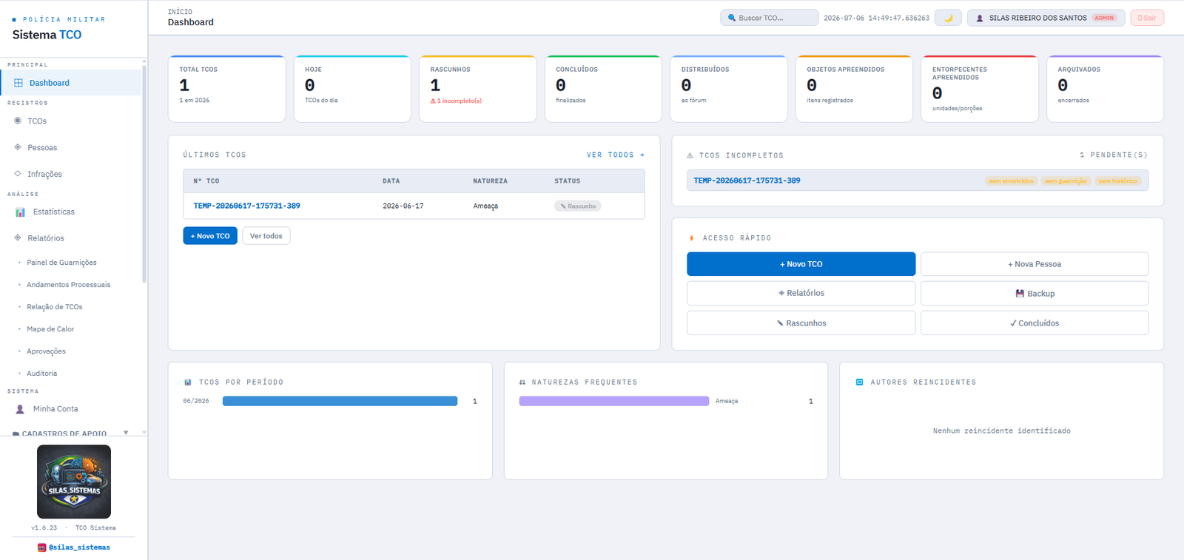This screenshot has height=560, width=1184.
Task: Follow the VER TODOS link
Action: [615, 155]
